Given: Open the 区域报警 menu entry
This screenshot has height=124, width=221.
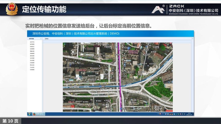Looking at the screenshot, I should tap(32, 63).
